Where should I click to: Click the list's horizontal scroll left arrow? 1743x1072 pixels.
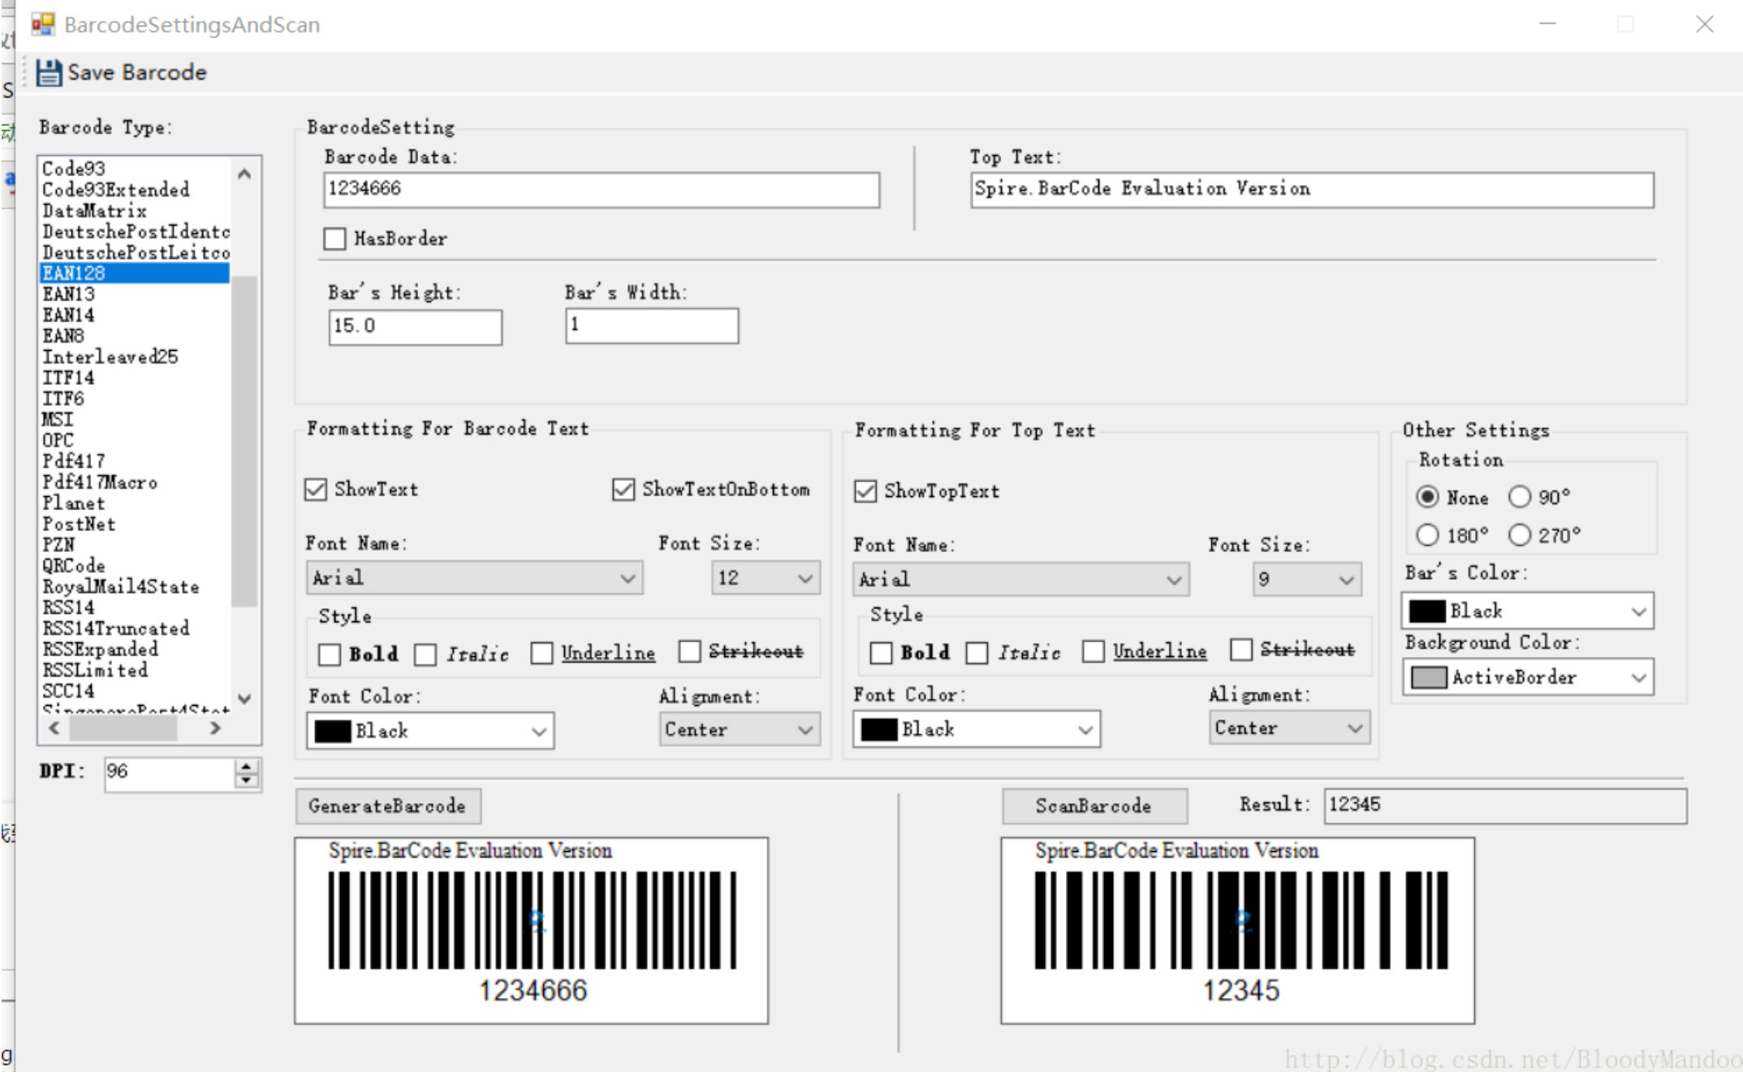click(54, 728)
